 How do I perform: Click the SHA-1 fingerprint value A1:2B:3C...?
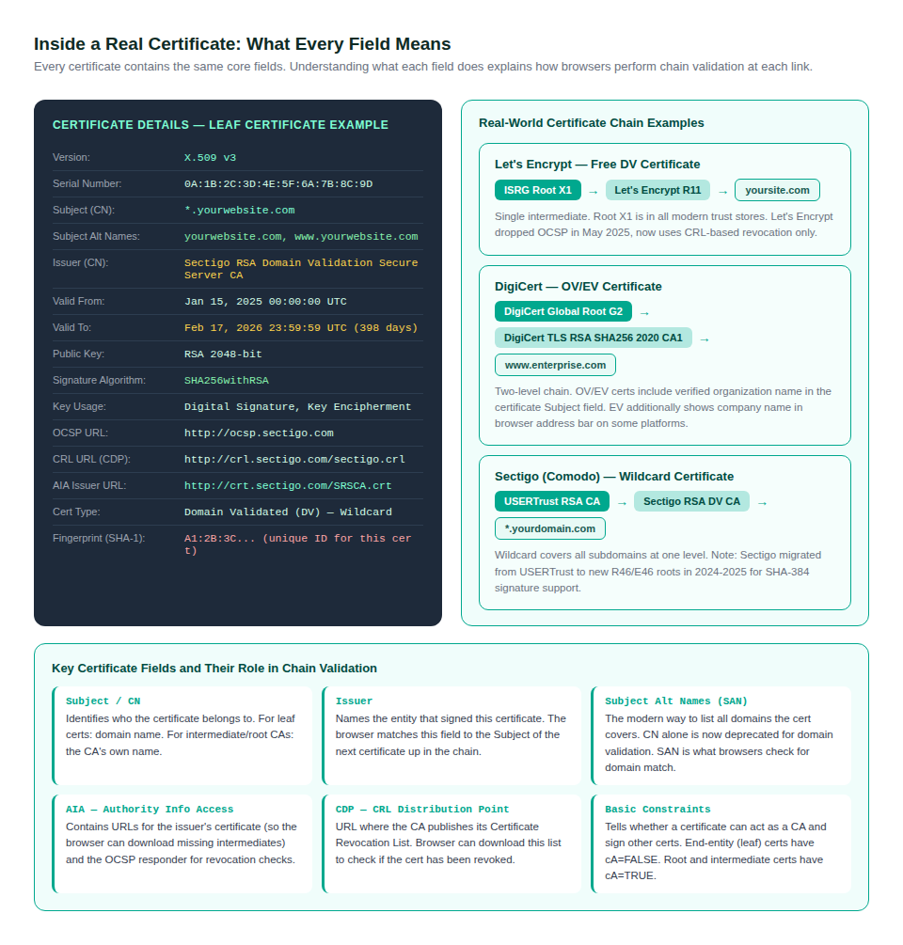click(298, 544)
